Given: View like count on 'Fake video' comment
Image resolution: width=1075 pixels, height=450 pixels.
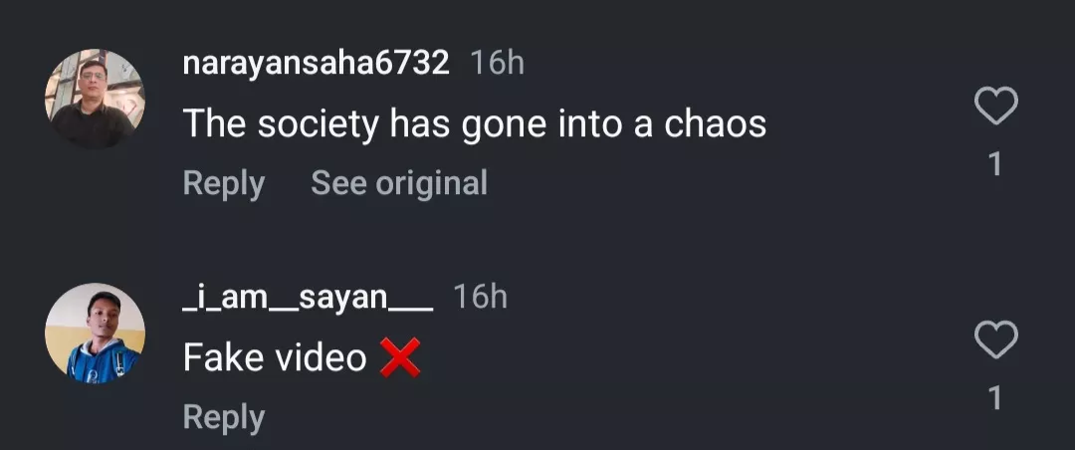Looking at the screenshot, I should (x=995, y=399).
